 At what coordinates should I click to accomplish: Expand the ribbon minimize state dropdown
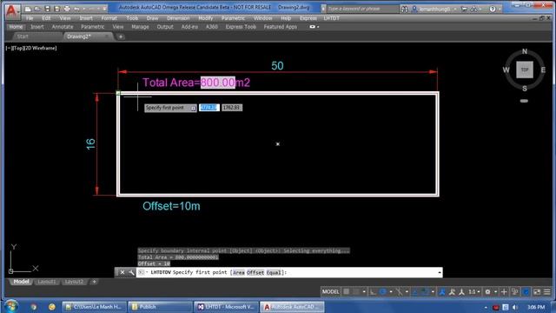(318, 27)
